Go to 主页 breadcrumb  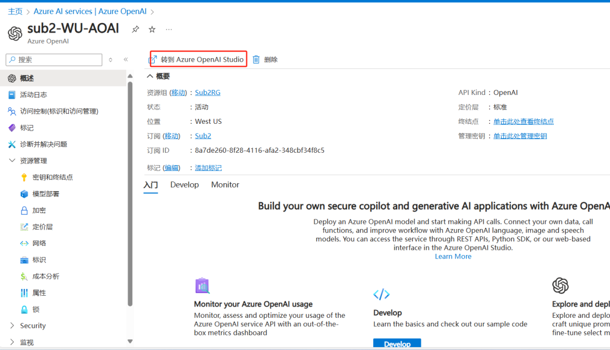[x=15, y=12]
